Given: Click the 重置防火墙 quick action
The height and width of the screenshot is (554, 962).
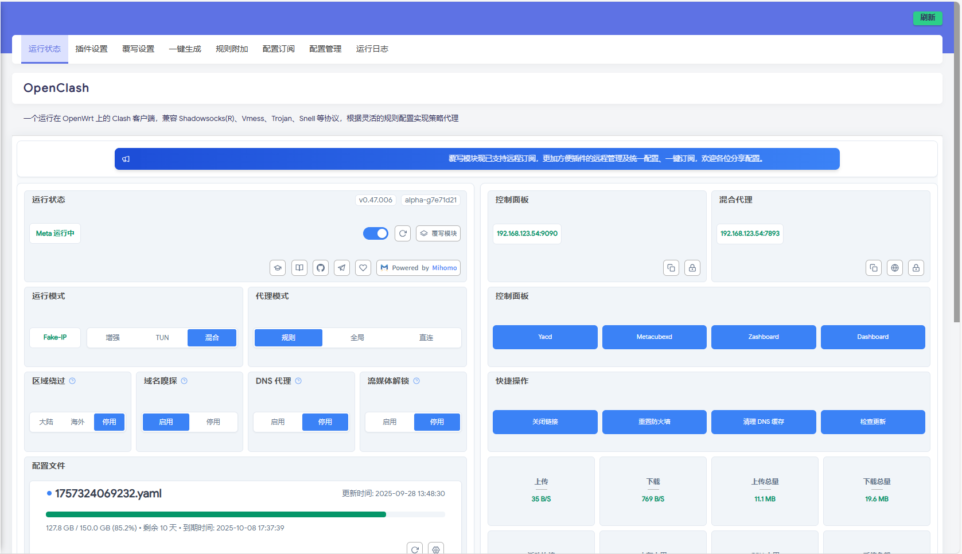Looking at the screenshot, I should (655, 422).
